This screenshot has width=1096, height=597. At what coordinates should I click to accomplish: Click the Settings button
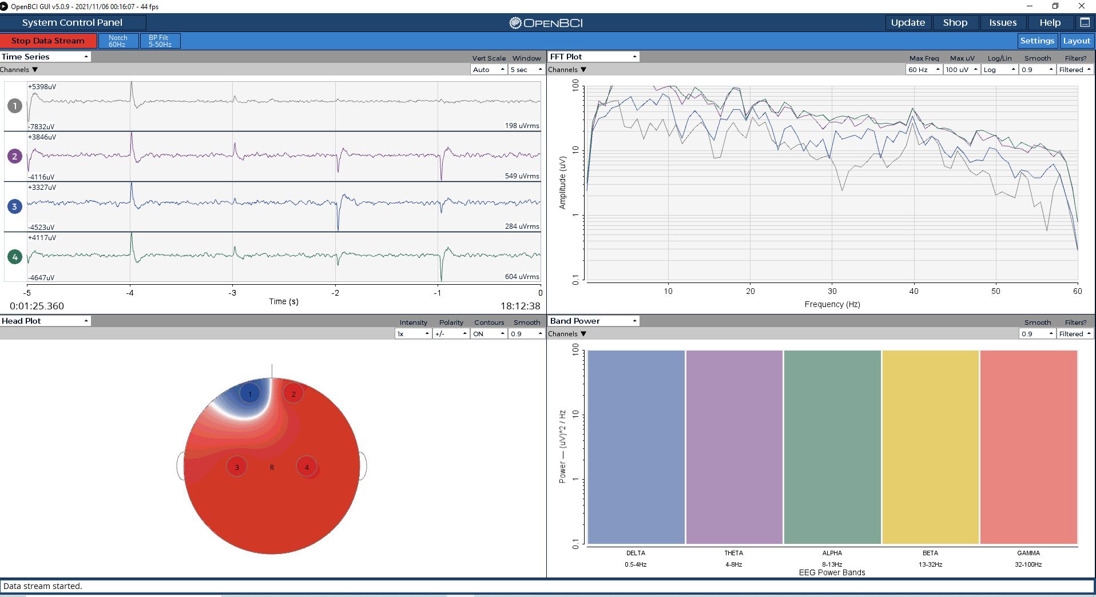1037,41
